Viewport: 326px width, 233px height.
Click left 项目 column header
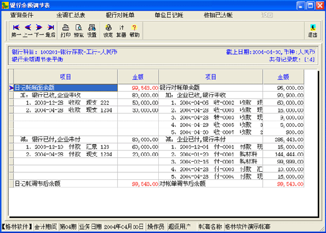point(66,77)
